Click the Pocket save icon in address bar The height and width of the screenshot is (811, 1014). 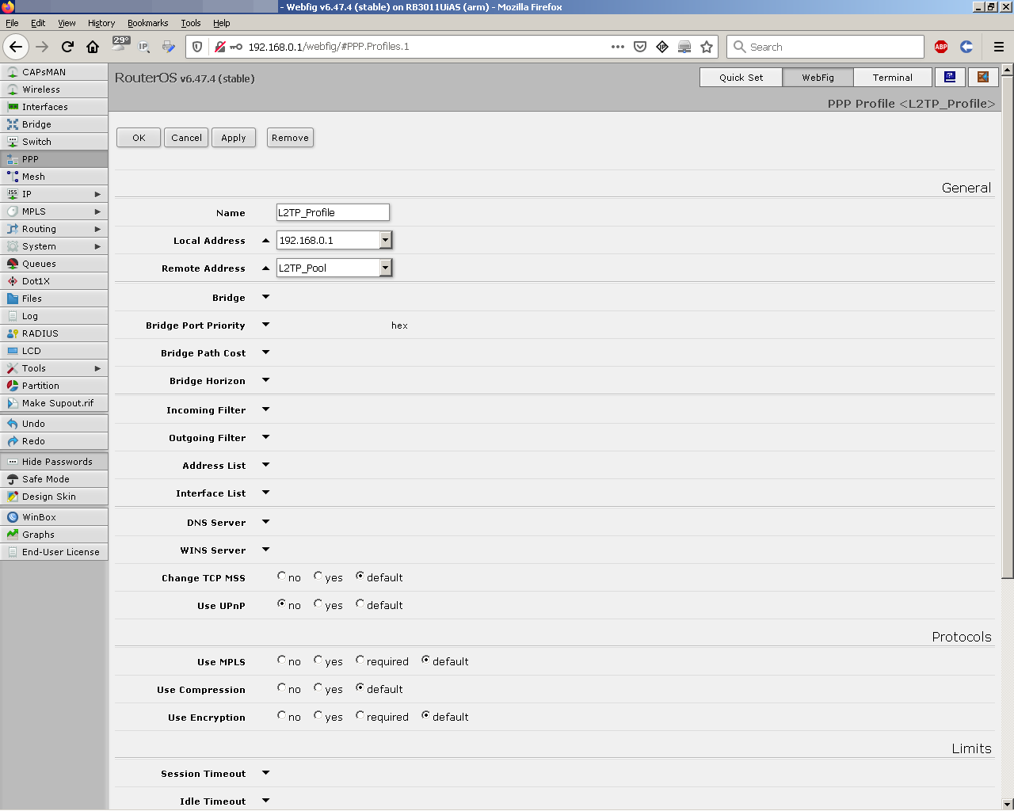(640, 47)
